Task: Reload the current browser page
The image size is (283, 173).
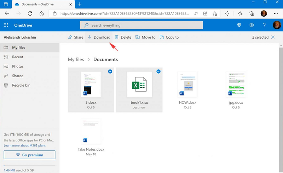Action: pos(30,13)
